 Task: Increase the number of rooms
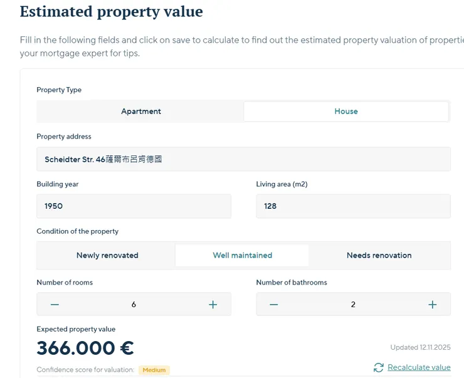pos(213,305)
